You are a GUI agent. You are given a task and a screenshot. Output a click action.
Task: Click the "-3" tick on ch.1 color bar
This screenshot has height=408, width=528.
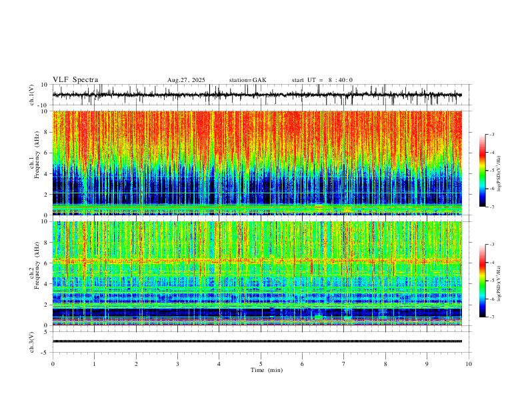491,134
